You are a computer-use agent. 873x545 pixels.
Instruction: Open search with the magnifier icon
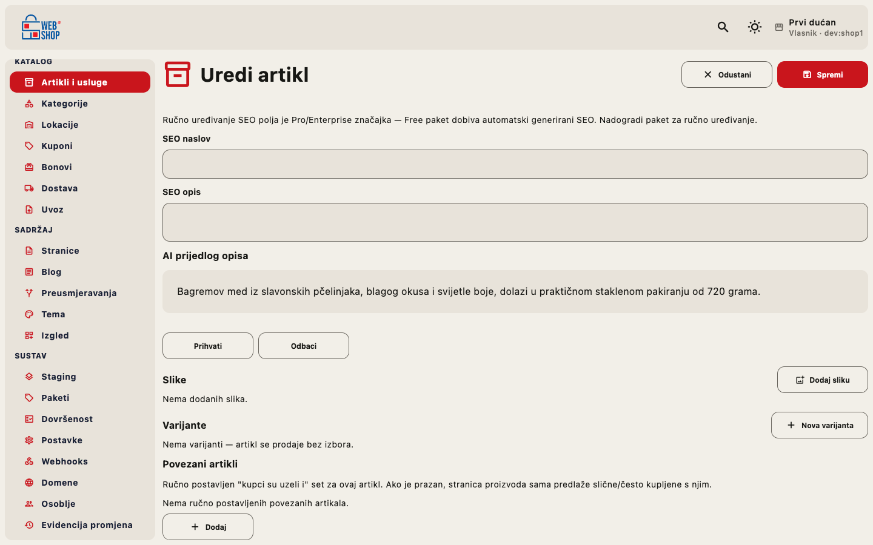click(x=723, y=27)
